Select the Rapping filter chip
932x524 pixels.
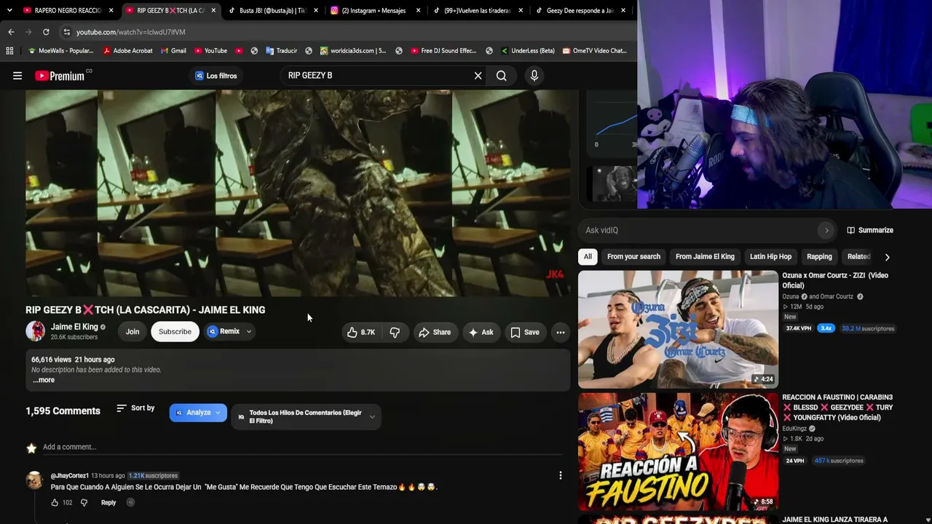click(819, 256)
